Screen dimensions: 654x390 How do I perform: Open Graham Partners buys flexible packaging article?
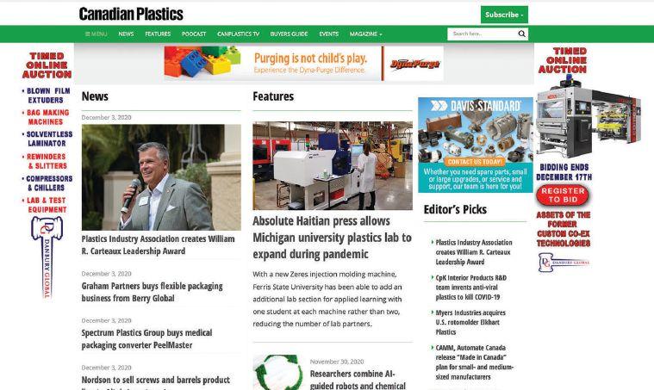click(x=152, y=292)
